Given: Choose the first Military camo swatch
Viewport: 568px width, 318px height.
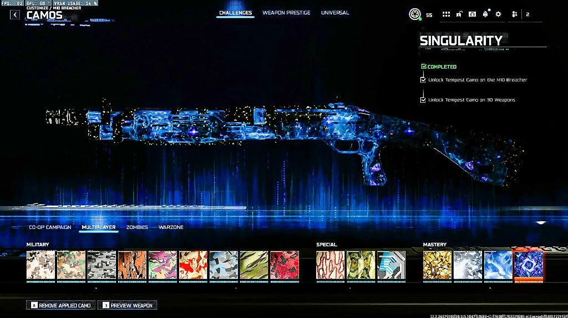Looking at the screenshot, I should (41, 265).
